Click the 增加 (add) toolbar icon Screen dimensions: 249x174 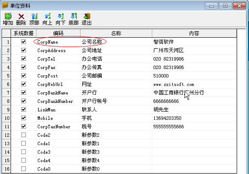click(8, 19)
